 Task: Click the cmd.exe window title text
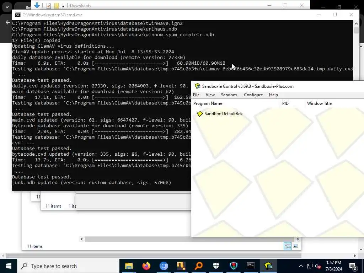pyautogui.click(x=53, y=15)
